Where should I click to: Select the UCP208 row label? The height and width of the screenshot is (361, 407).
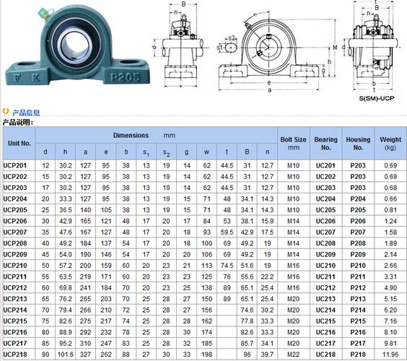tap(15, 243)
